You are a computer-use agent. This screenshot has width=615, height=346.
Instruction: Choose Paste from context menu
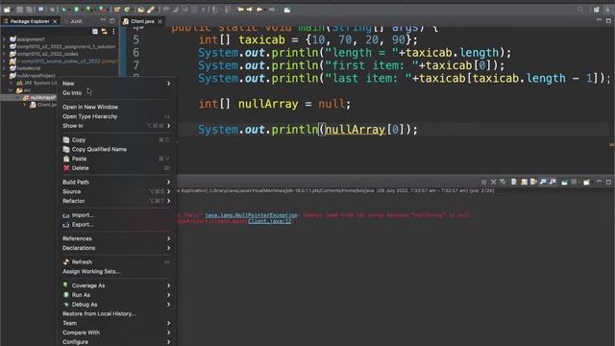point(116,159)
